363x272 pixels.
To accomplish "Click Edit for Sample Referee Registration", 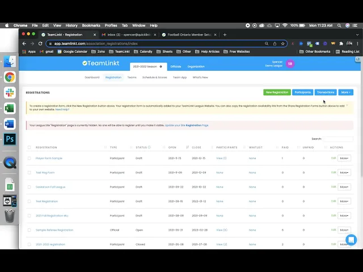I will (x=334, y=230).
